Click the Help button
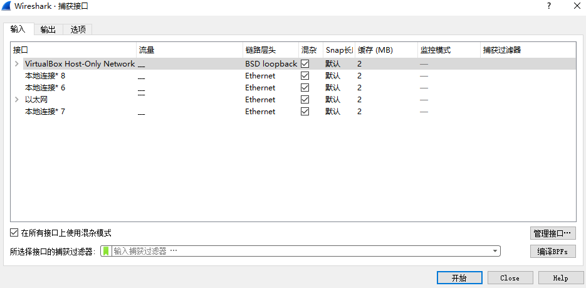 pos(560,278)
